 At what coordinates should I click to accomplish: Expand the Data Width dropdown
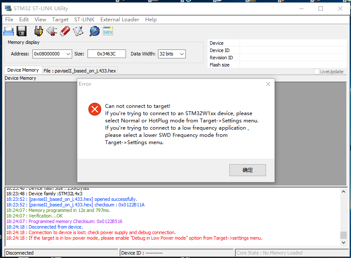(182, 54)
